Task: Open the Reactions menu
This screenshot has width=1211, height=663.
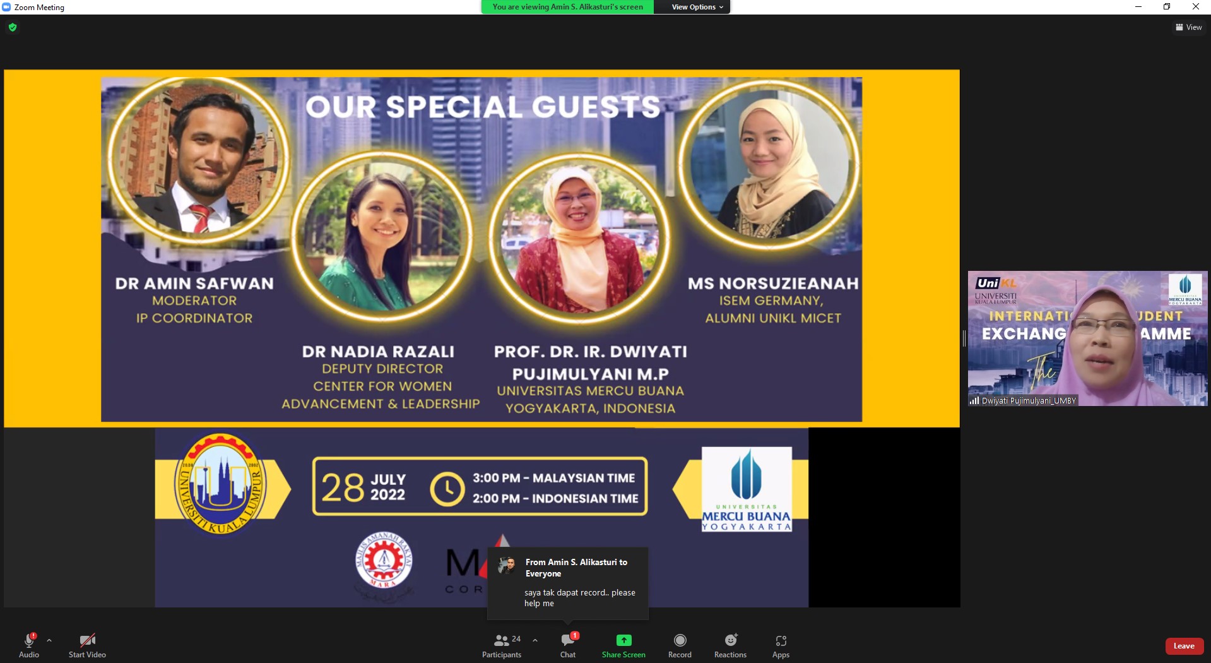Action: click(730, 645)
